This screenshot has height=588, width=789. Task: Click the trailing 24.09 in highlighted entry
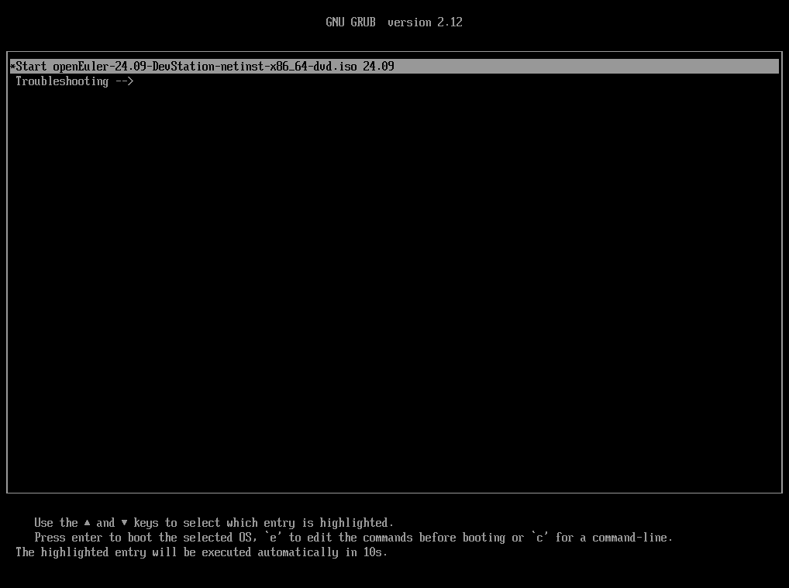pyautogui.click(x=378, y=67)
